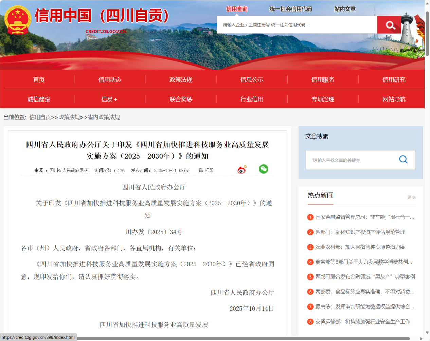Share the article via WeChat
This screenshot has width=430, height=341.
(263, 169)
